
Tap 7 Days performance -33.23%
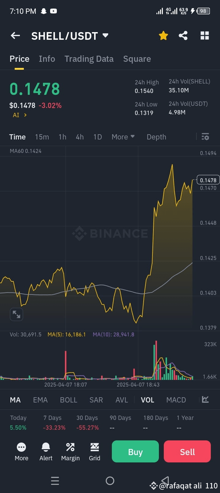click(x=54, y=423)
